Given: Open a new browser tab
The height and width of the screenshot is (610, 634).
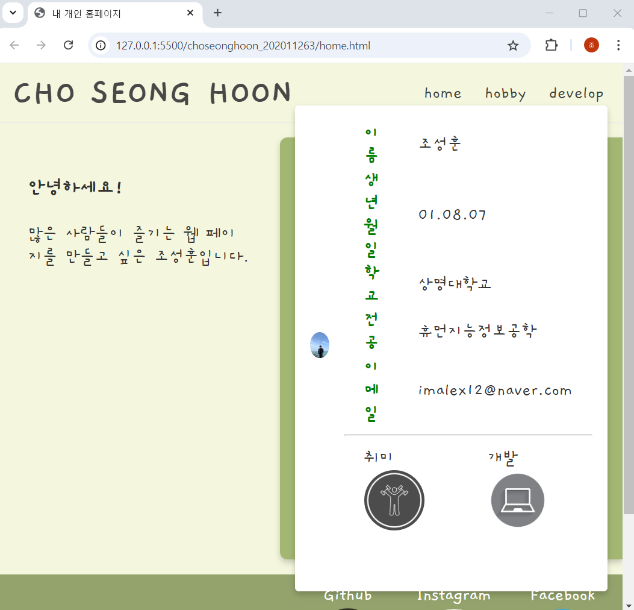Looking at the screenshot, I should coord(218,13).
